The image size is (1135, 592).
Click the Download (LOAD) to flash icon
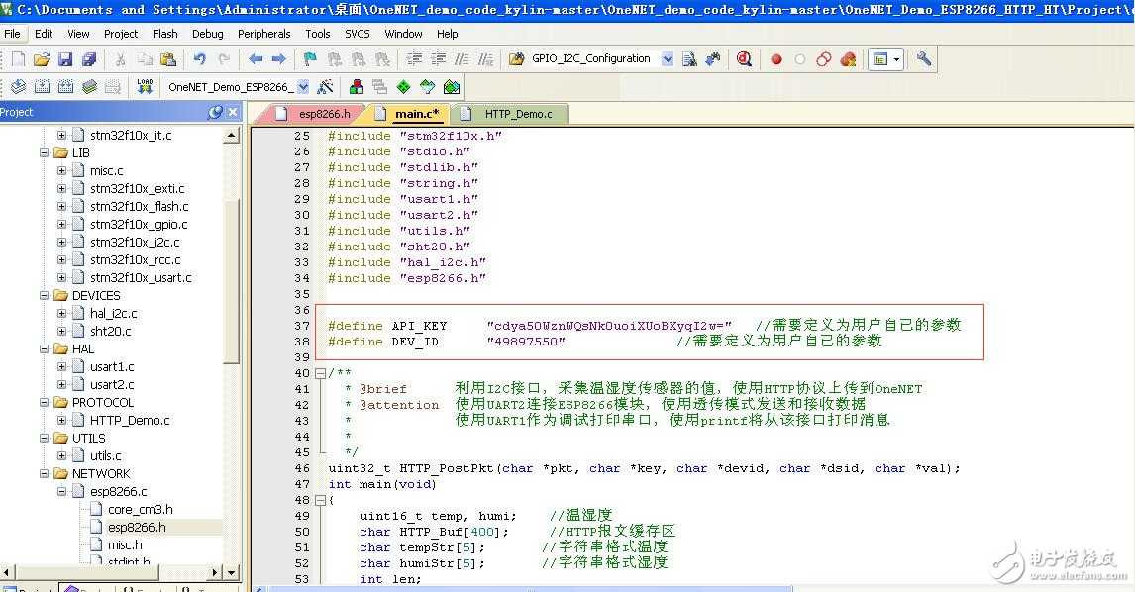point(145,87)
